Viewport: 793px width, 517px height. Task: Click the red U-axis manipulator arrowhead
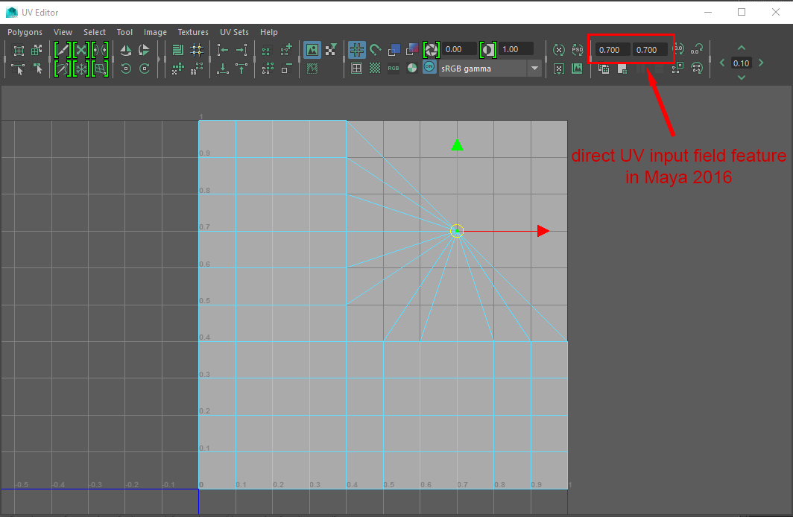(x=543, y=231)
